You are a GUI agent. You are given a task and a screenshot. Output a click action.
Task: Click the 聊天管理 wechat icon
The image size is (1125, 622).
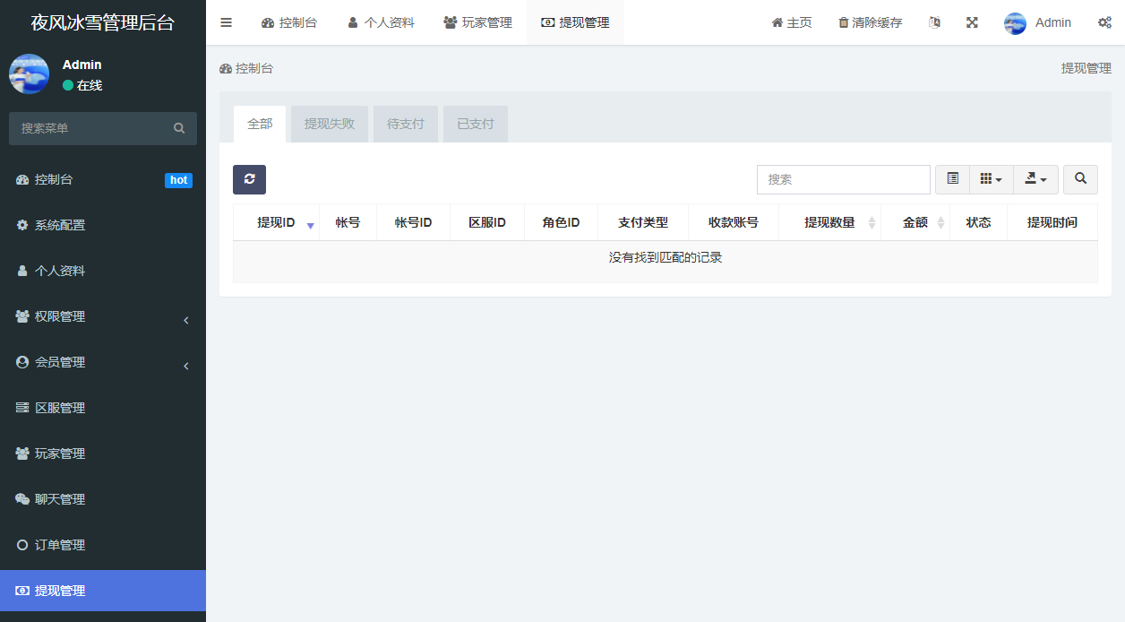pos(22,499)
